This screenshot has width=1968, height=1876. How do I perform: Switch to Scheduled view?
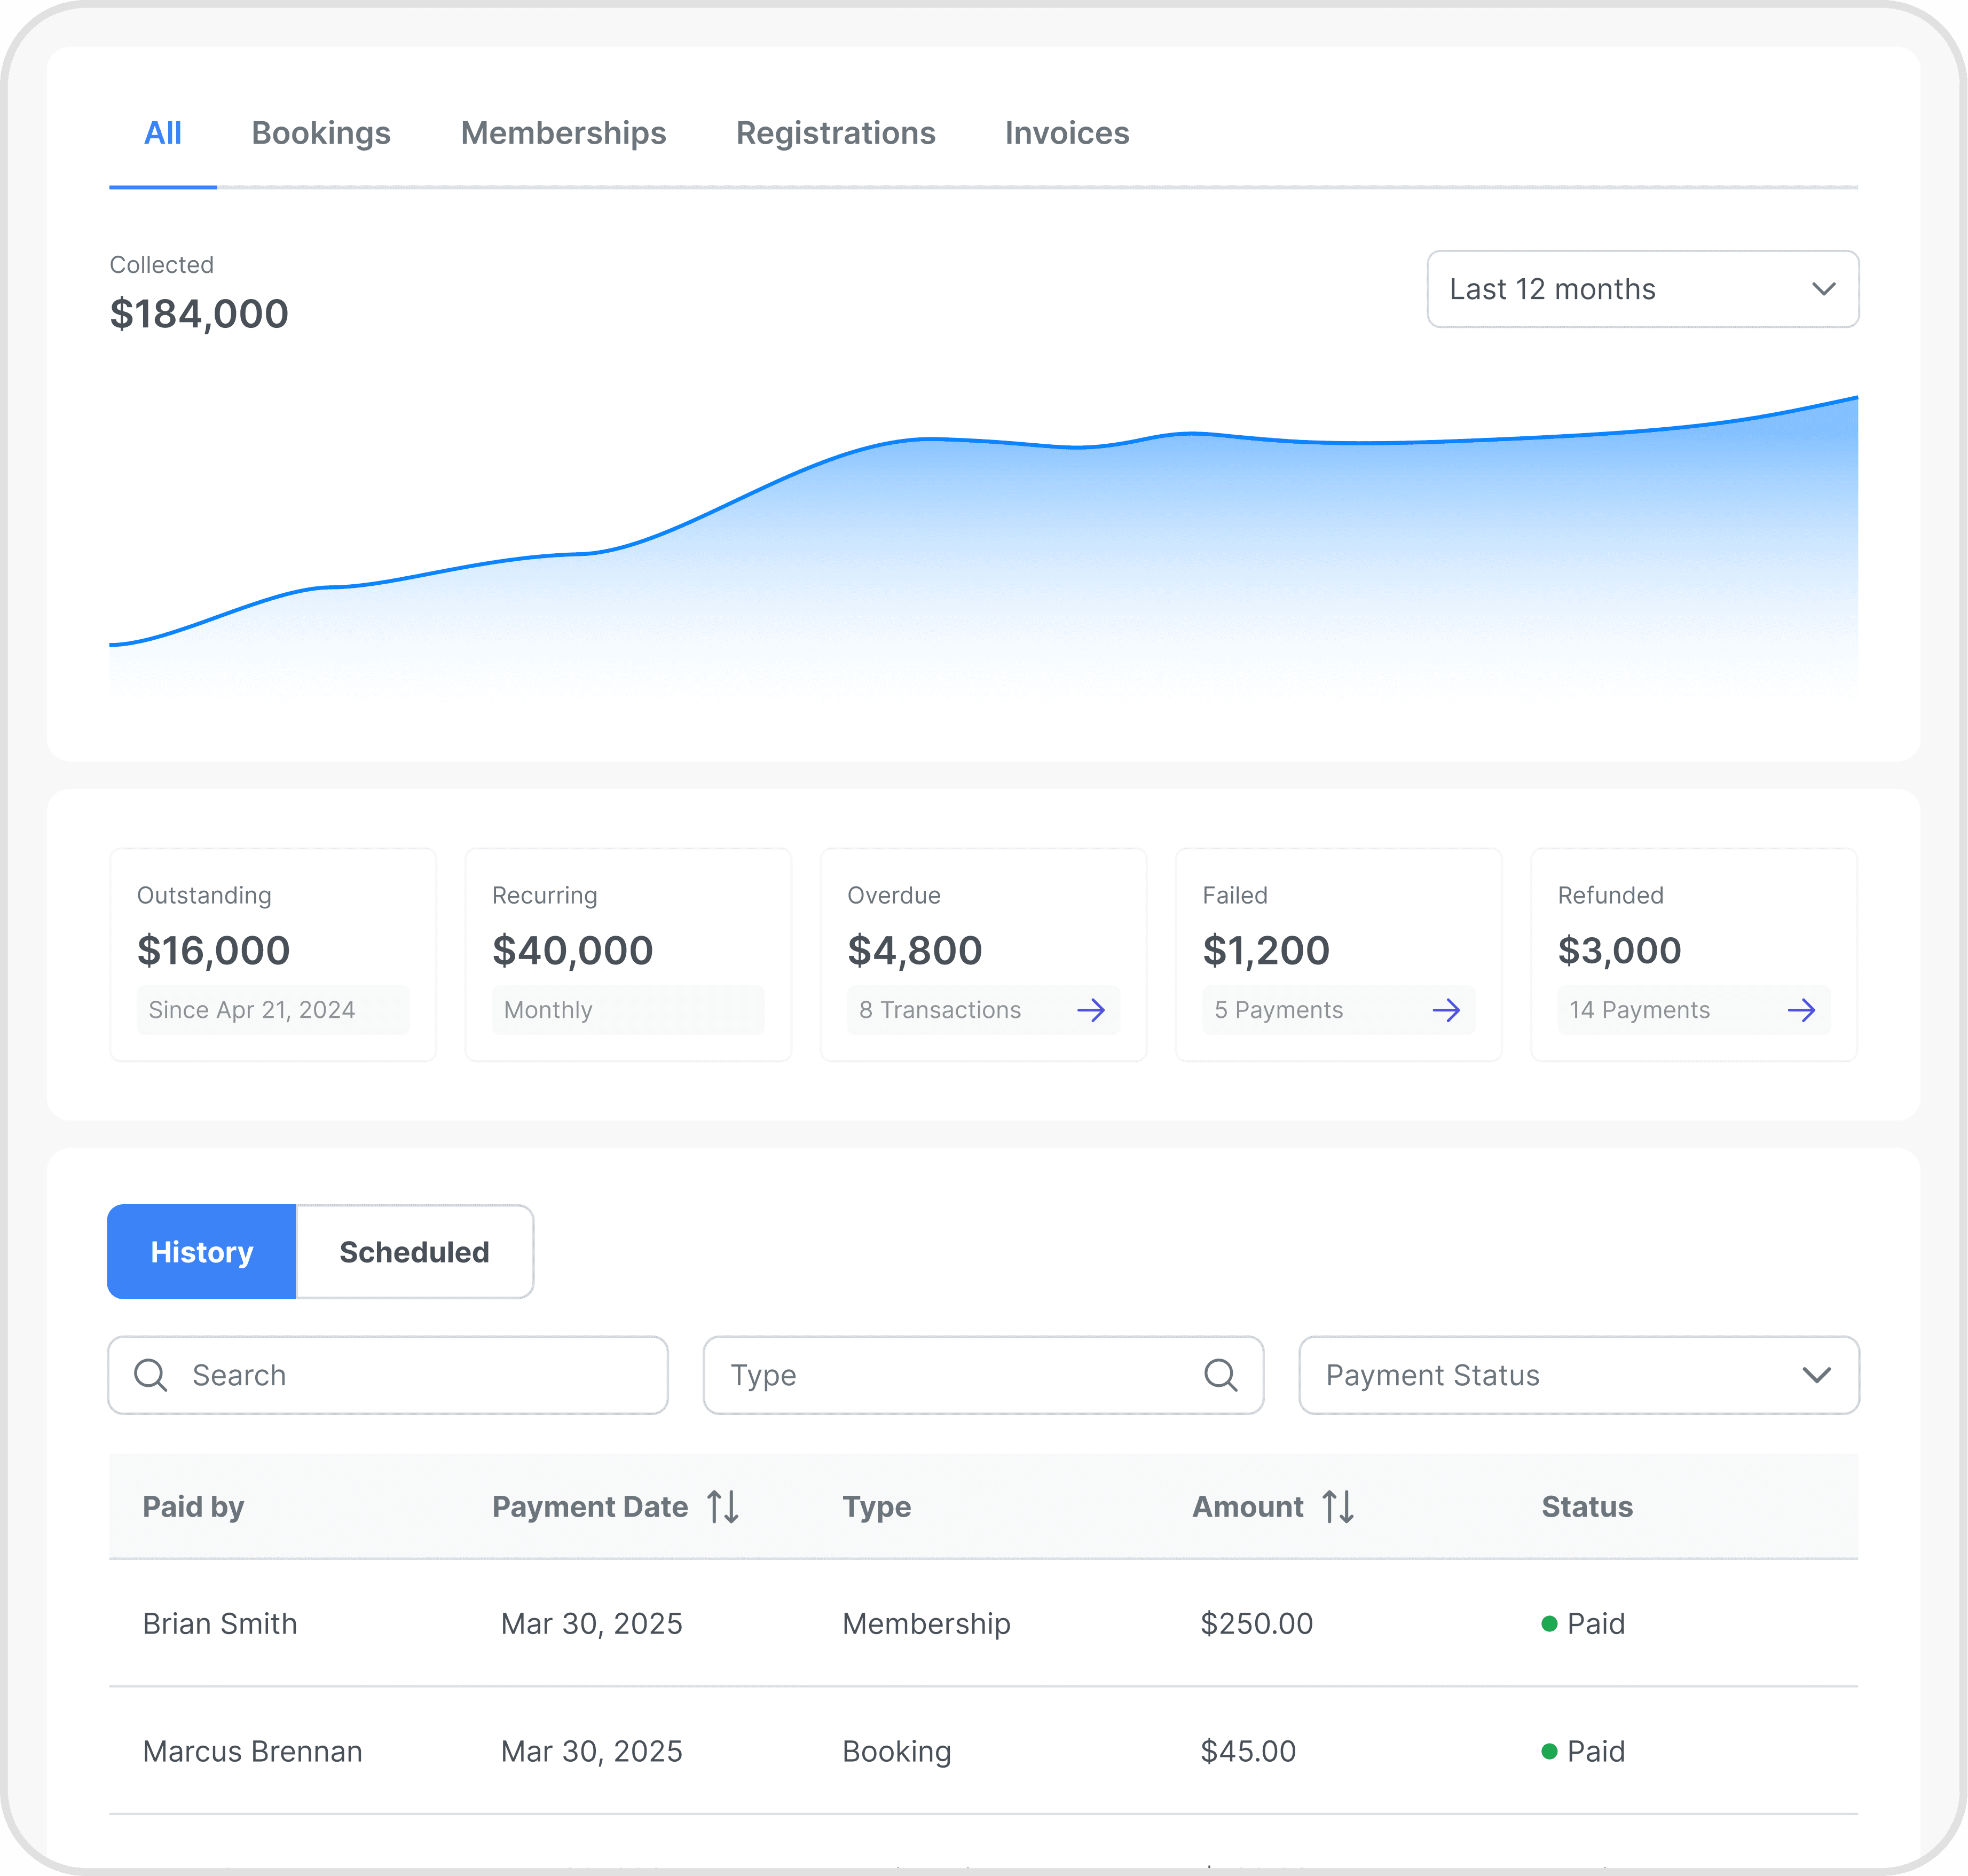click(x=414, y=1252)
